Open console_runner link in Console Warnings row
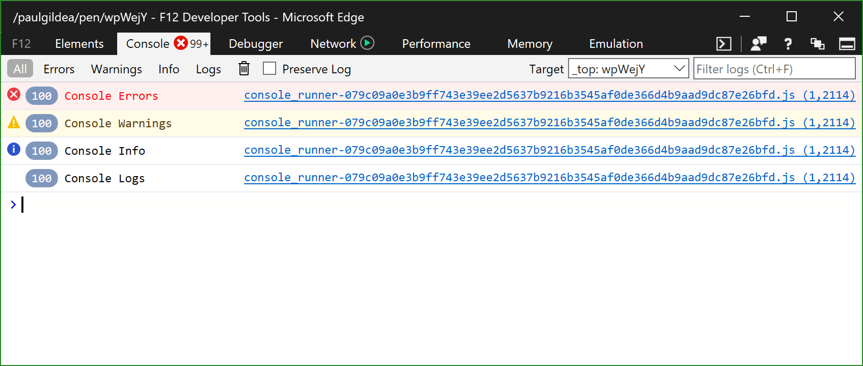 [x=550, y=123]
